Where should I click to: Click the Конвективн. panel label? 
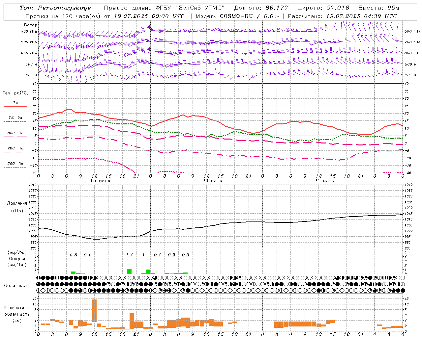17,308
